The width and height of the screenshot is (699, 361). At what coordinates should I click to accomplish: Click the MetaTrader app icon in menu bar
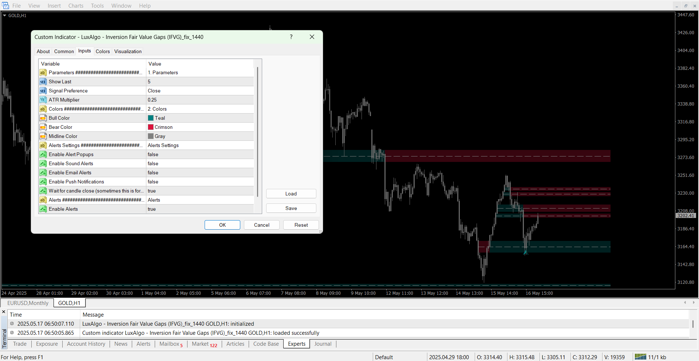tap(5, 5)
